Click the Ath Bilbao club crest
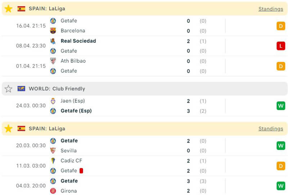The image size is (288, 195). point(53,61)
